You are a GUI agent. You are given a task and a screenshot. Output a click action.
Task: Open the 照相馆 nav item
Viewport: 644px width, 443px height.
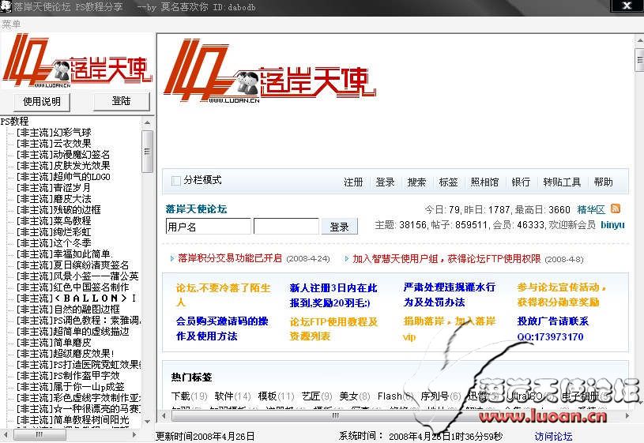click(484, 182)
